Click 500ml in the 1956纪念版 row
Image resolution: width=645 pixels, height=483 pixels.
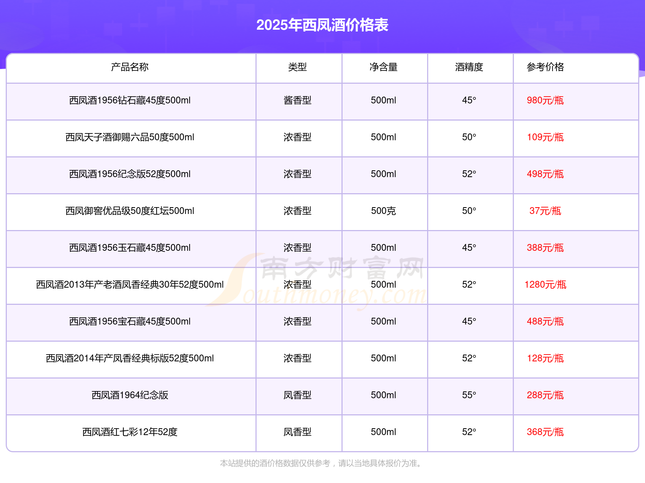tap(383, 174)
